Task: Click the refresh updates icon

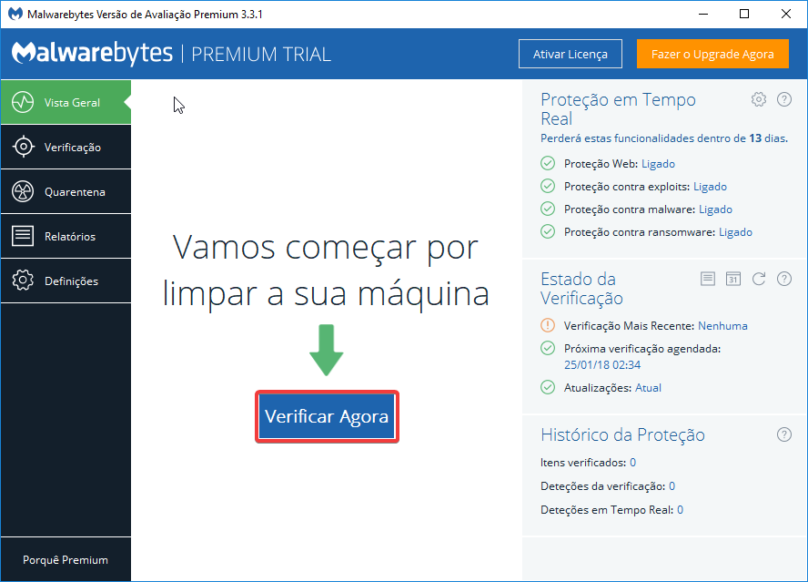Action: click(759, 279)
